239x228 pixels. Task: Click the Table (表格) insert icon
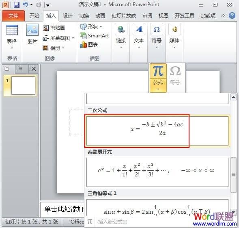click(12, 30)
